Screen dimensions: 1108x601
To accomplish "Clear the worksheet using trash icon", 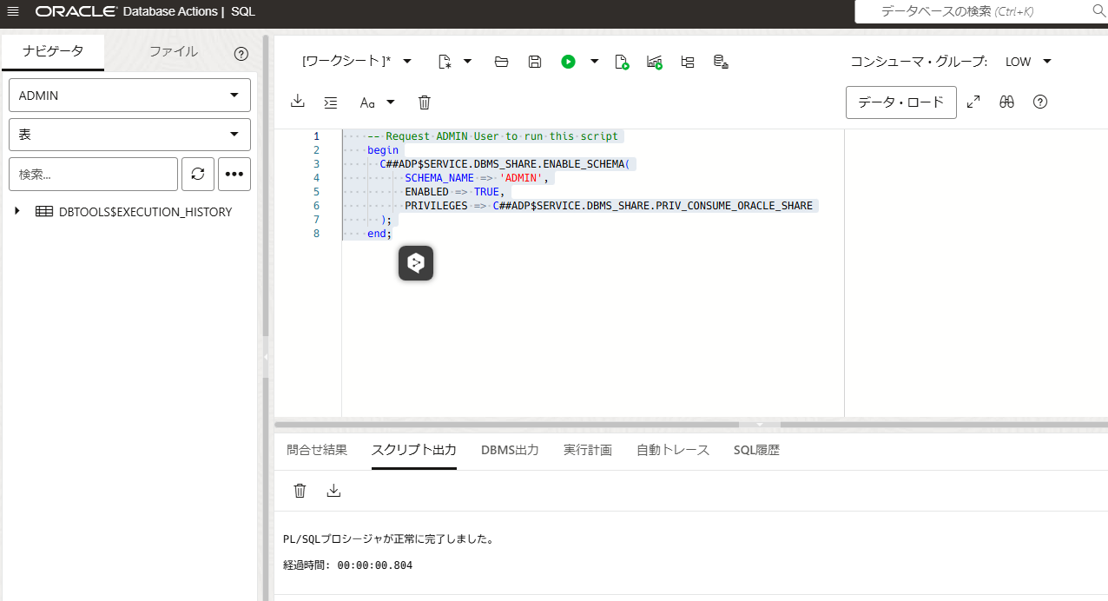I will tap(424, 102).
